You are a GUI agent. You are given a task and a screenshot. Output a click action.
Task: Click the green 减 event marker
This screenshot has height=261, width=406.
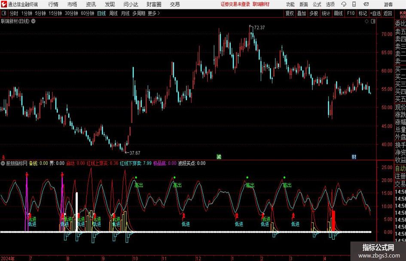click(219, 156)
